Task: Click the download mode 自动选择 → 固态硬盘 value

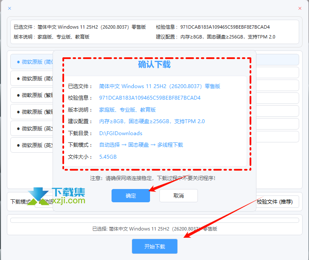Action: 141,145
